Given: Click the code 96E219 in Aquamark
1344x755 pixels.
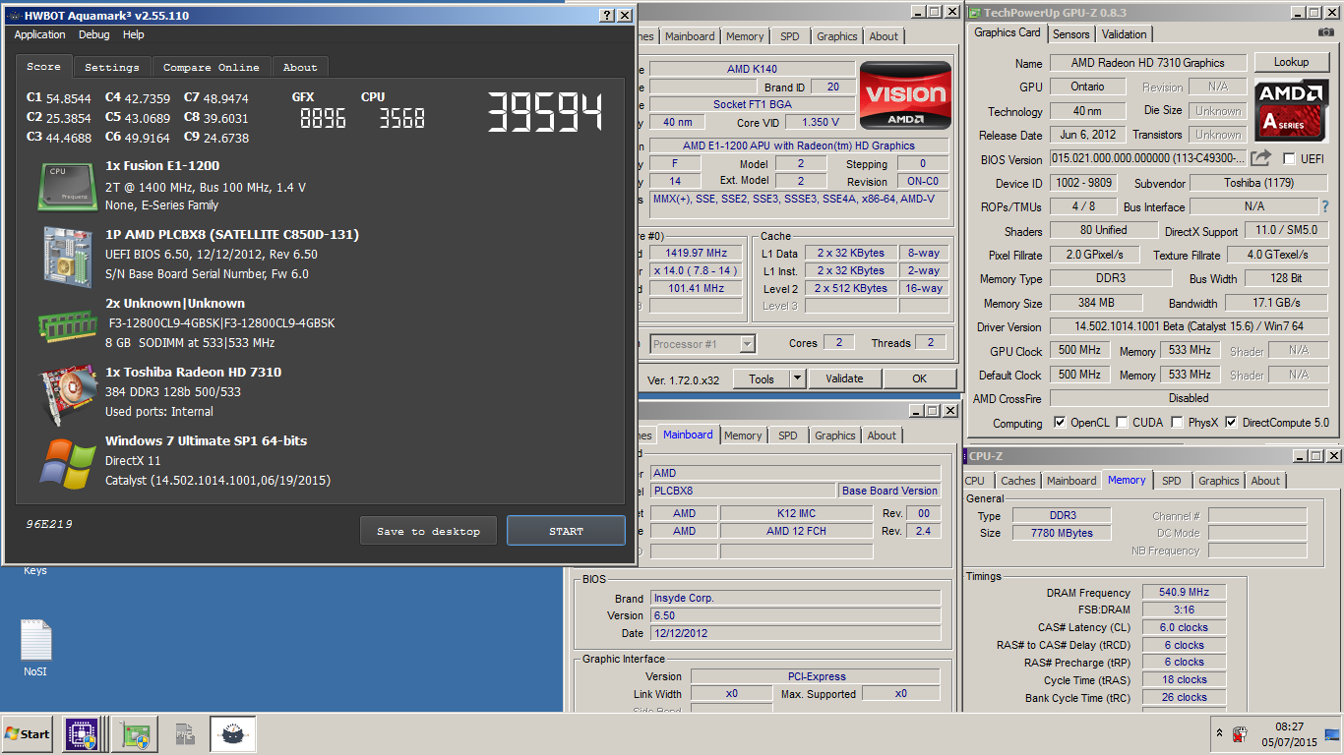Looking at the screenshot, I should tap(49, 524).
